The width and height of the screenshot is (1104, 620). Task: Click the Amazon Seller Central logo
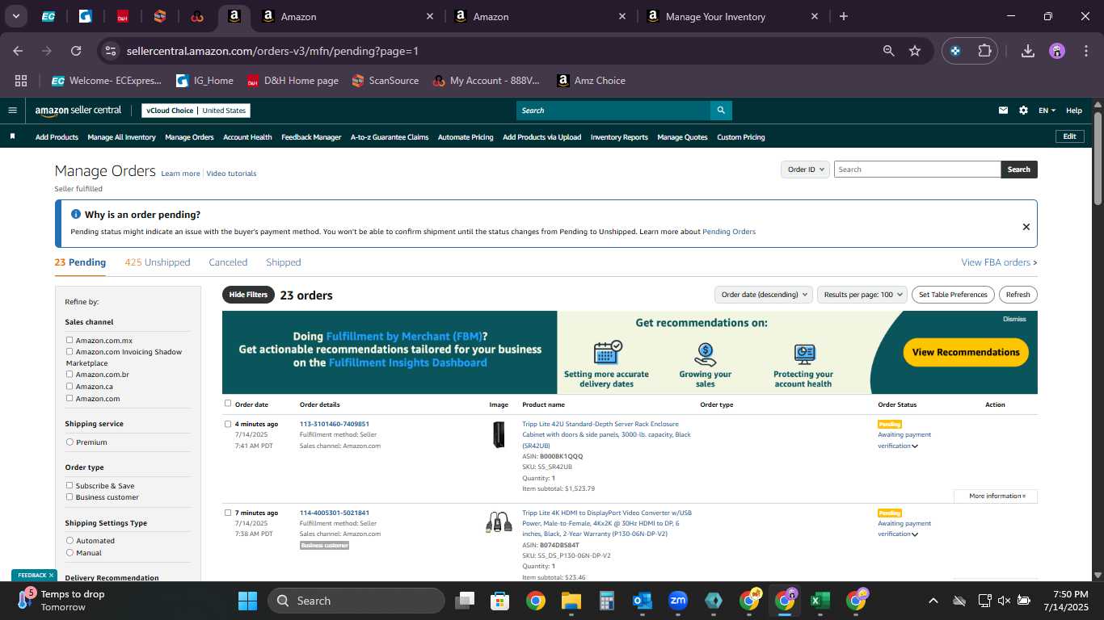click(78, 111)
